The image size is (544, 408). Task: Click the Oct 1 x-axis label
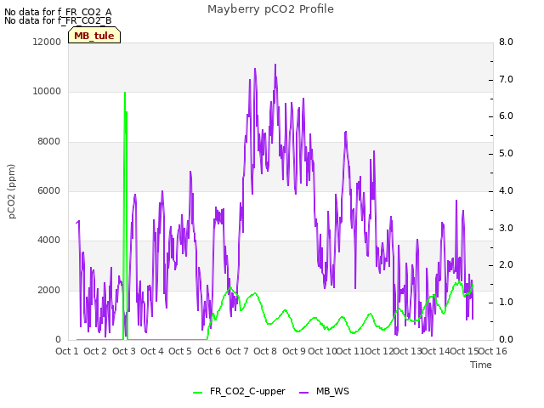67,351
